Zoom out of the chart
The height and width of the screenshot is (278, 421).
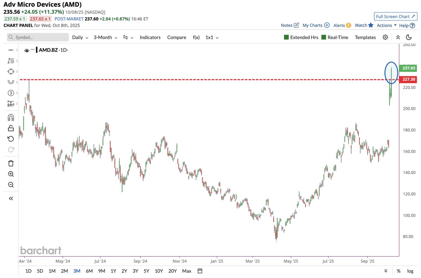coord(11,185)
